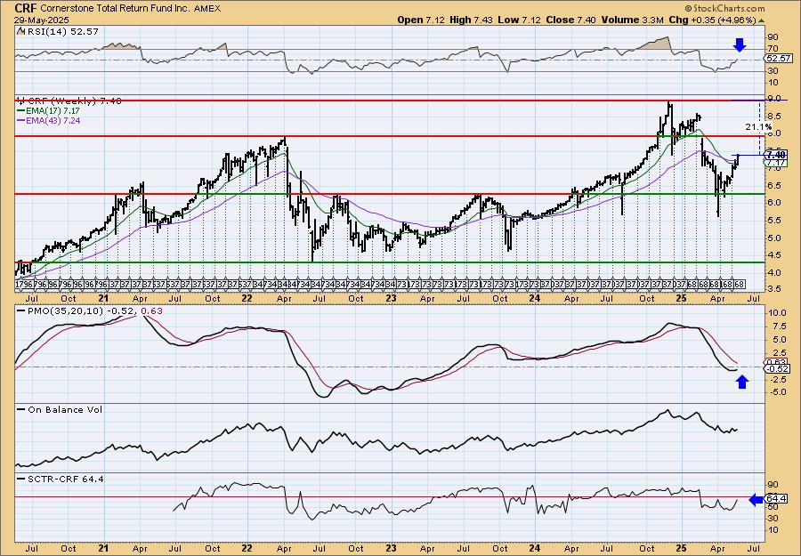Click the 50 level on the SCTR axis
Viewport: 801px width, 556px height.
click(x=773, y=507)
